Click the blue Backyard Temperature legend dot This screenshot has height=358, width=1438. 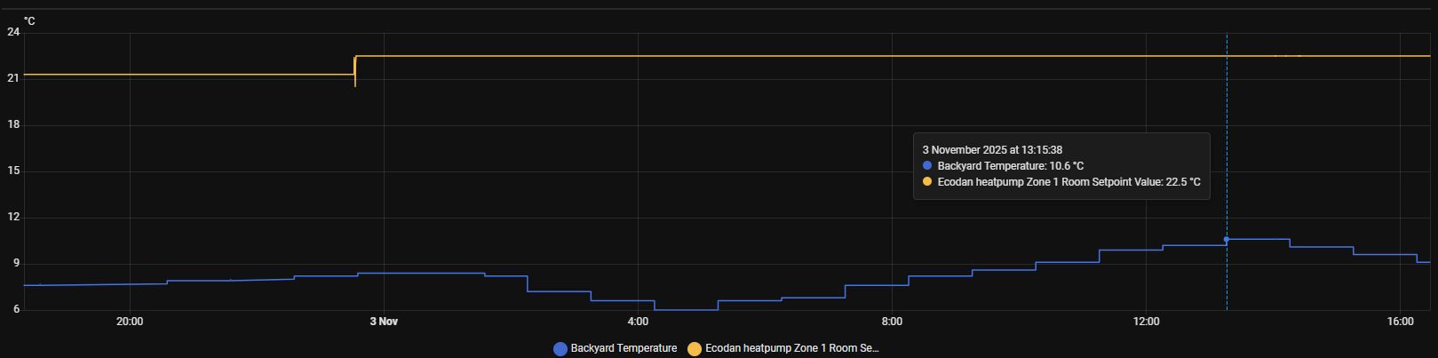pyautogui.click(x=560, y=349)
